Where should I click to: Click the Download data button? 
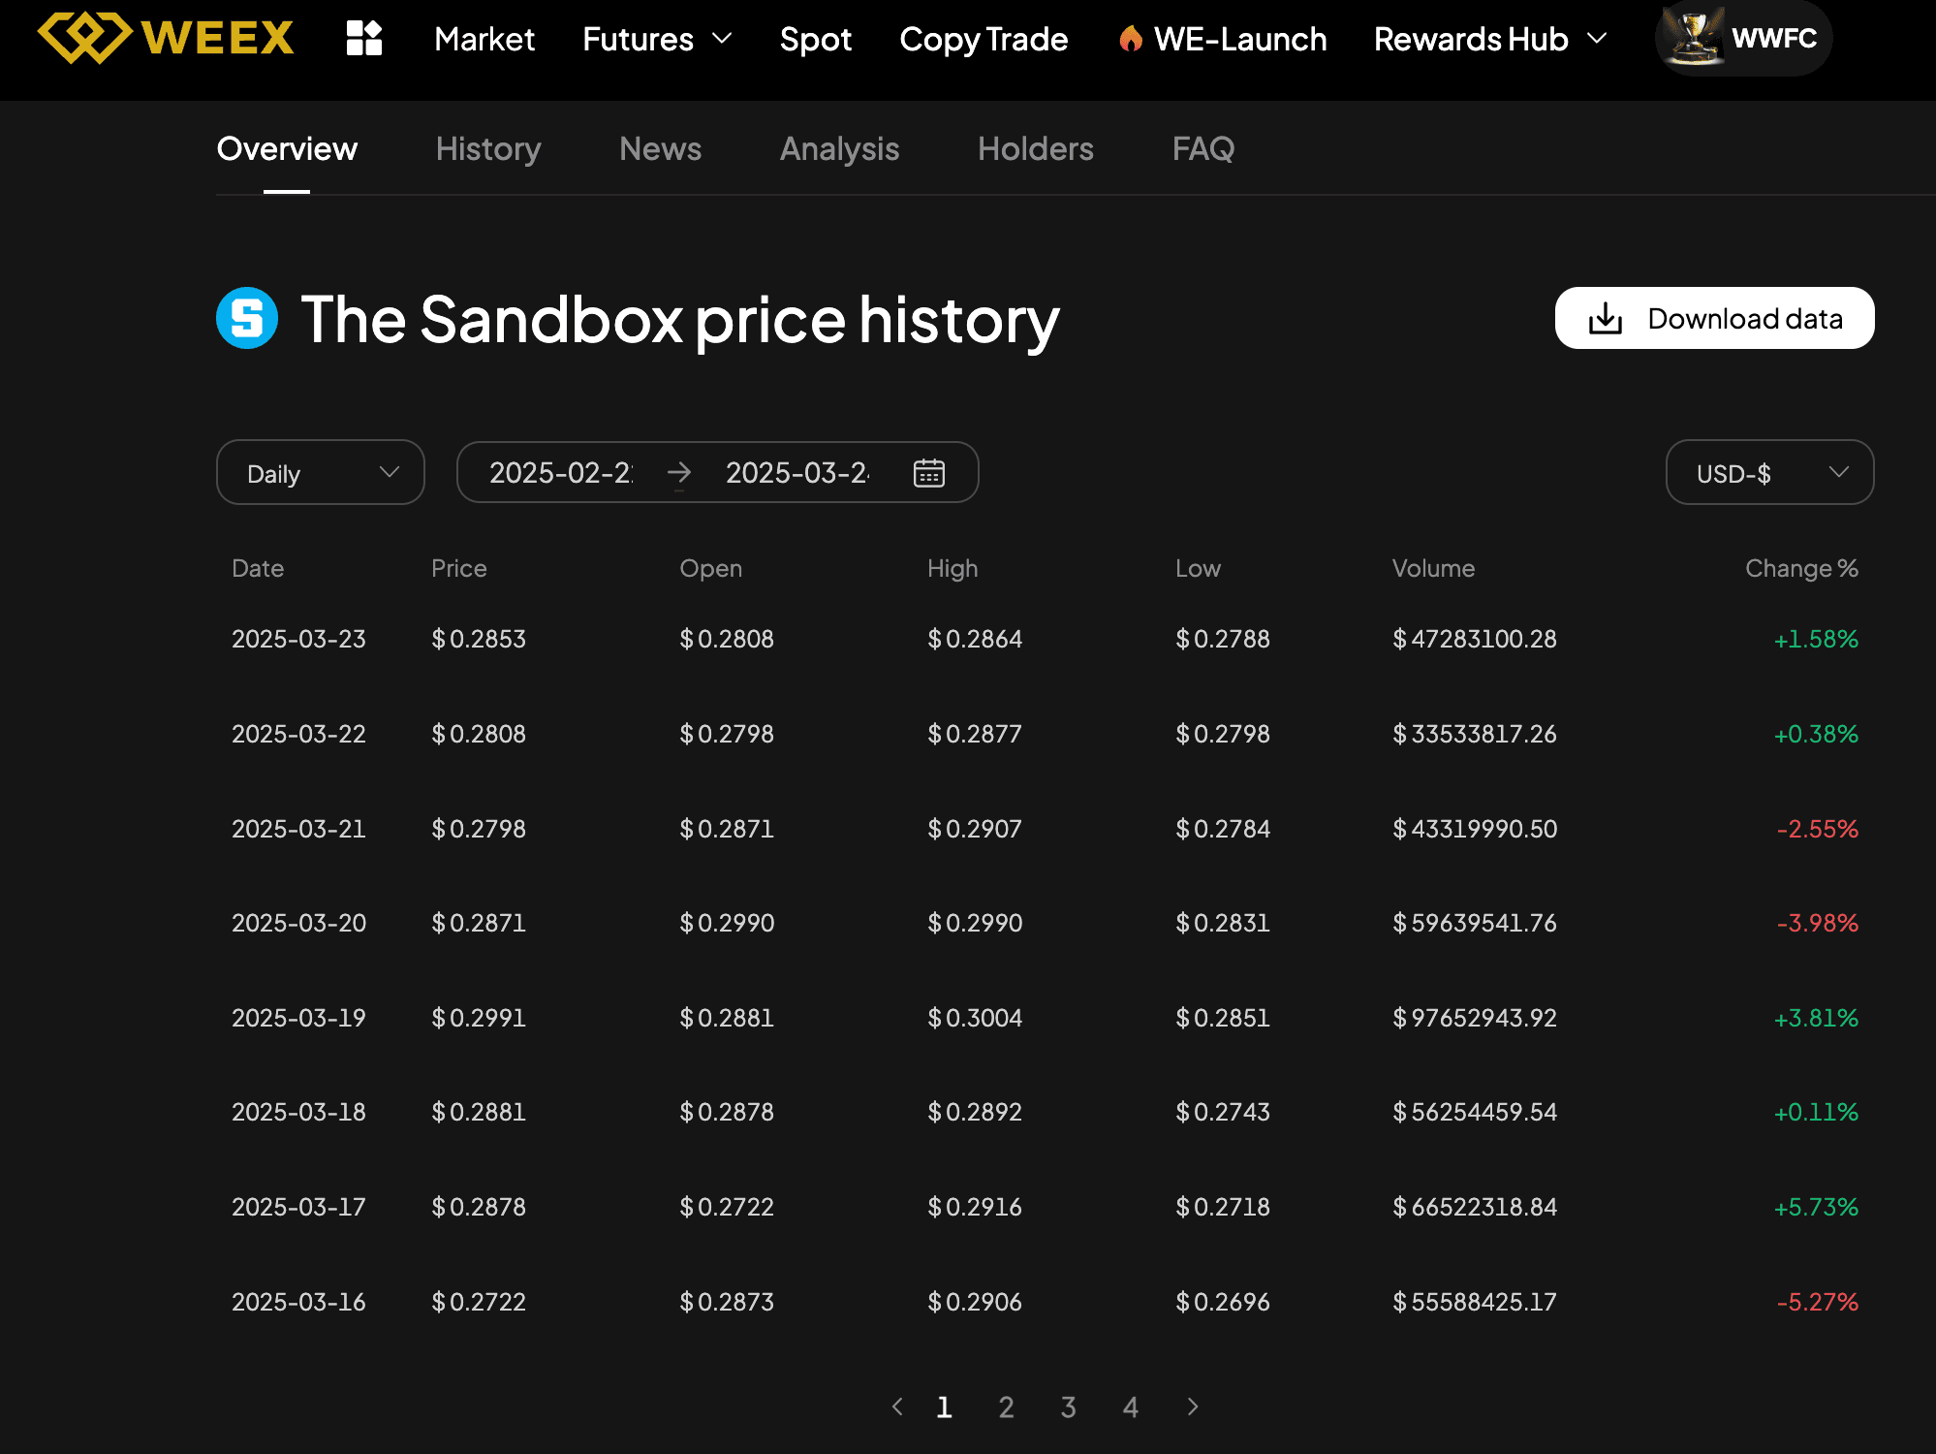pyautogui.click(x=1713, y=318)
